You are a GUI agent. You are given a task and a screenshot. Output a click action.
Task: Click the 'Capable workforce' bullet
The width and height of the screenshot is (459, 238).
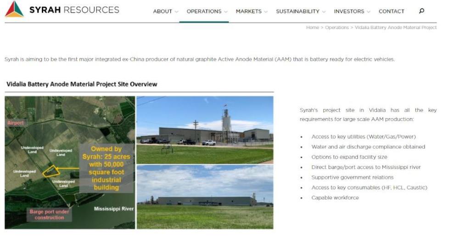coord(335,198)
